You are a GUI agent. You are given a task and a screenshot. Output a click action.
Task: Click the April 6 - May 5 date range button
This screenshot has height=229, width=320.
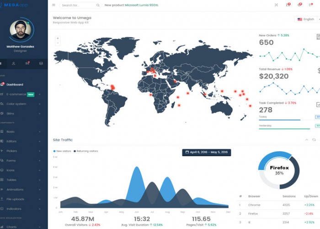tap(207, 153)
